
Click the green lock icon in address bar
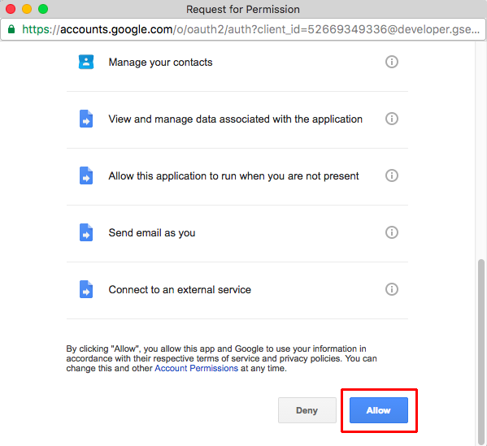click(11, 29)
